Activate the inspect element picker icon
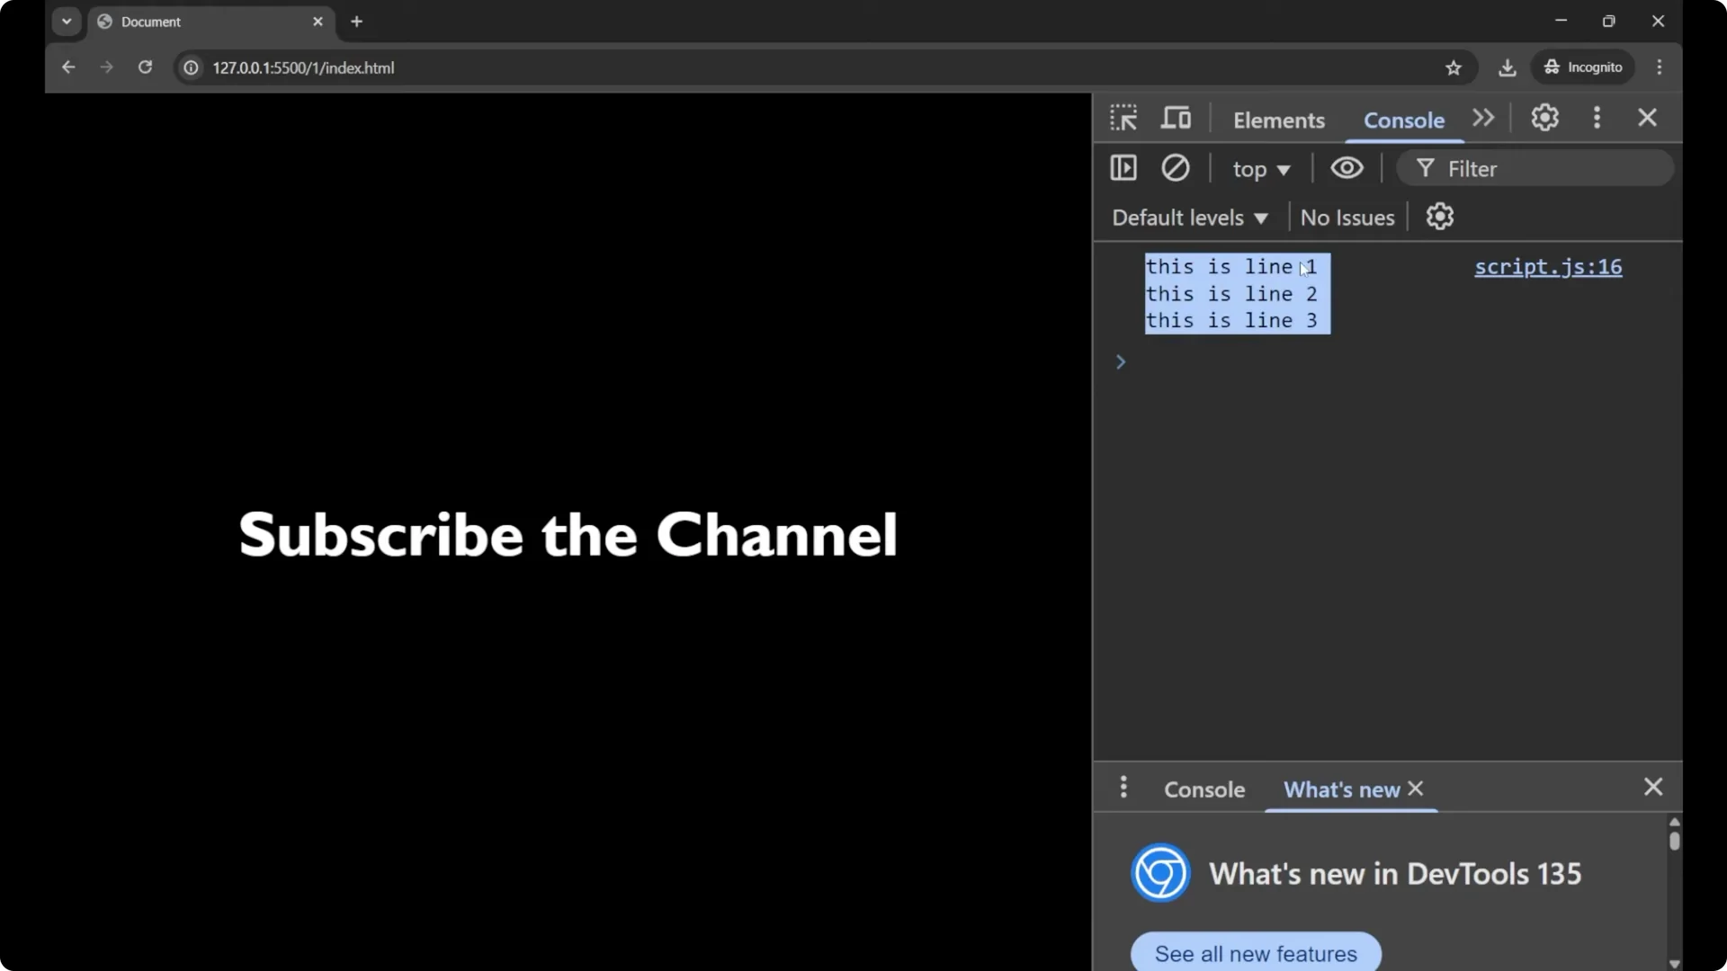This screenshot has height=971, width=1727. pyautogui.click(x=1123, y=119)
